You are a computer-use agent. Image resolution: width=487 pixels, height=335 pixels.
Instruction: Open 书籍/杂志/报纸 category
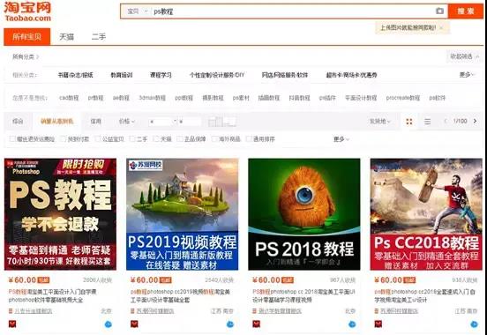tap(76, 75)
